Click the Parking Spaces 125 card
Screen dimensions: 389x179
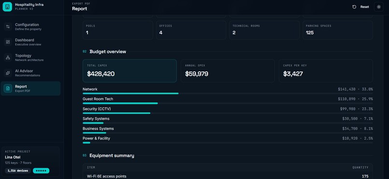(338, 30)
